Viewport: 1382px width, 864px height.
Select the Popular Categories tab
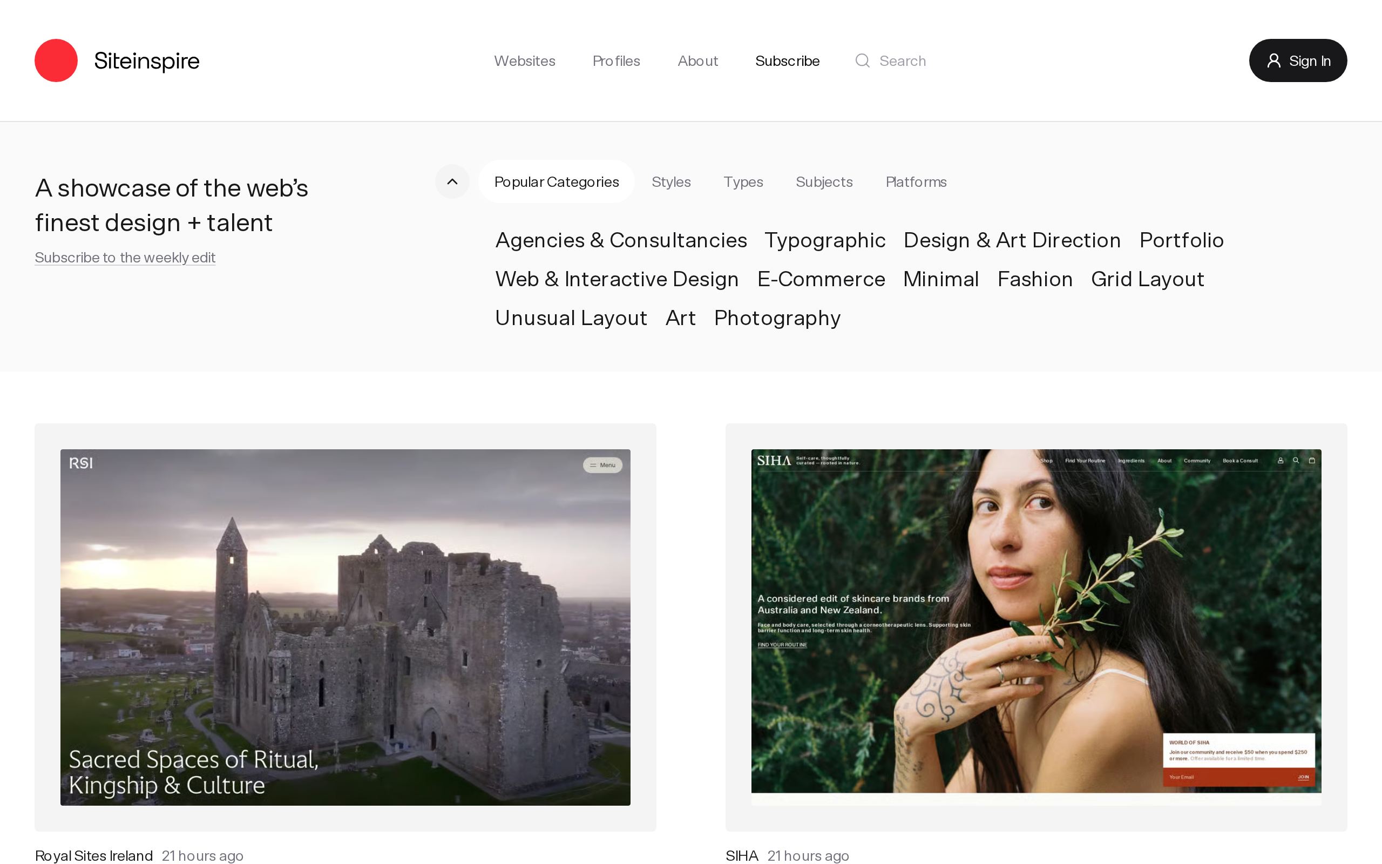pyautogui.click(x=556, y=182)
